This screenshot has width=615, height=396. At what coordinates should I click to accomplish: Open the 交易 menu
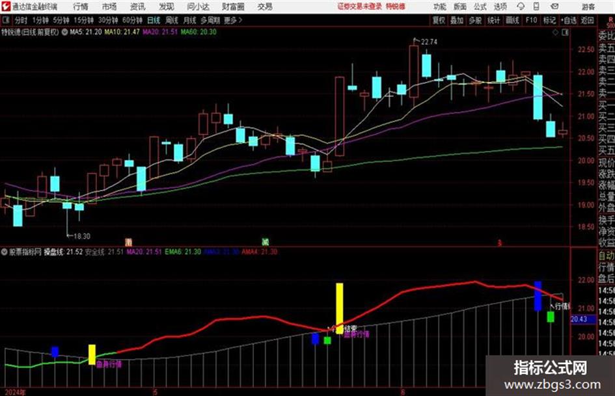pyautogui.click(x=265, y=7)
